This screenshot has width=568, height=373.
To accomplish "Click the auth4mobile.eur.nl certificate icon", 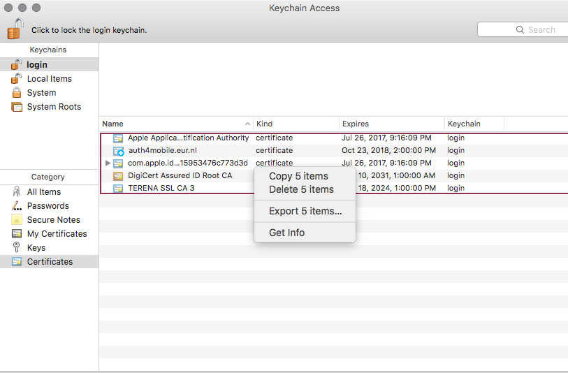I will click(119, 151).
